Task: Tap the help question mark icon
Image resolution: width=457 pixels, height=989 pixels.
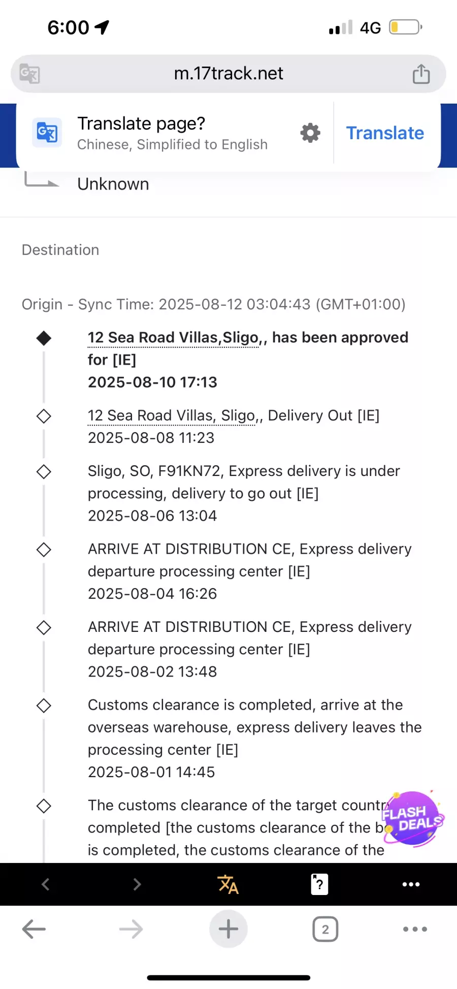Action: click(x=319, y=884)
